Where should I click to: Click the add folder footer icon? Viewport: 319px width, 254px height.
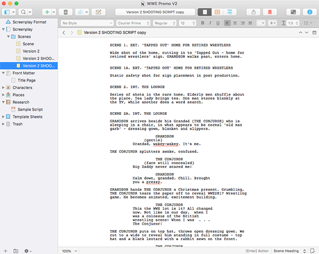pos(15,251)
